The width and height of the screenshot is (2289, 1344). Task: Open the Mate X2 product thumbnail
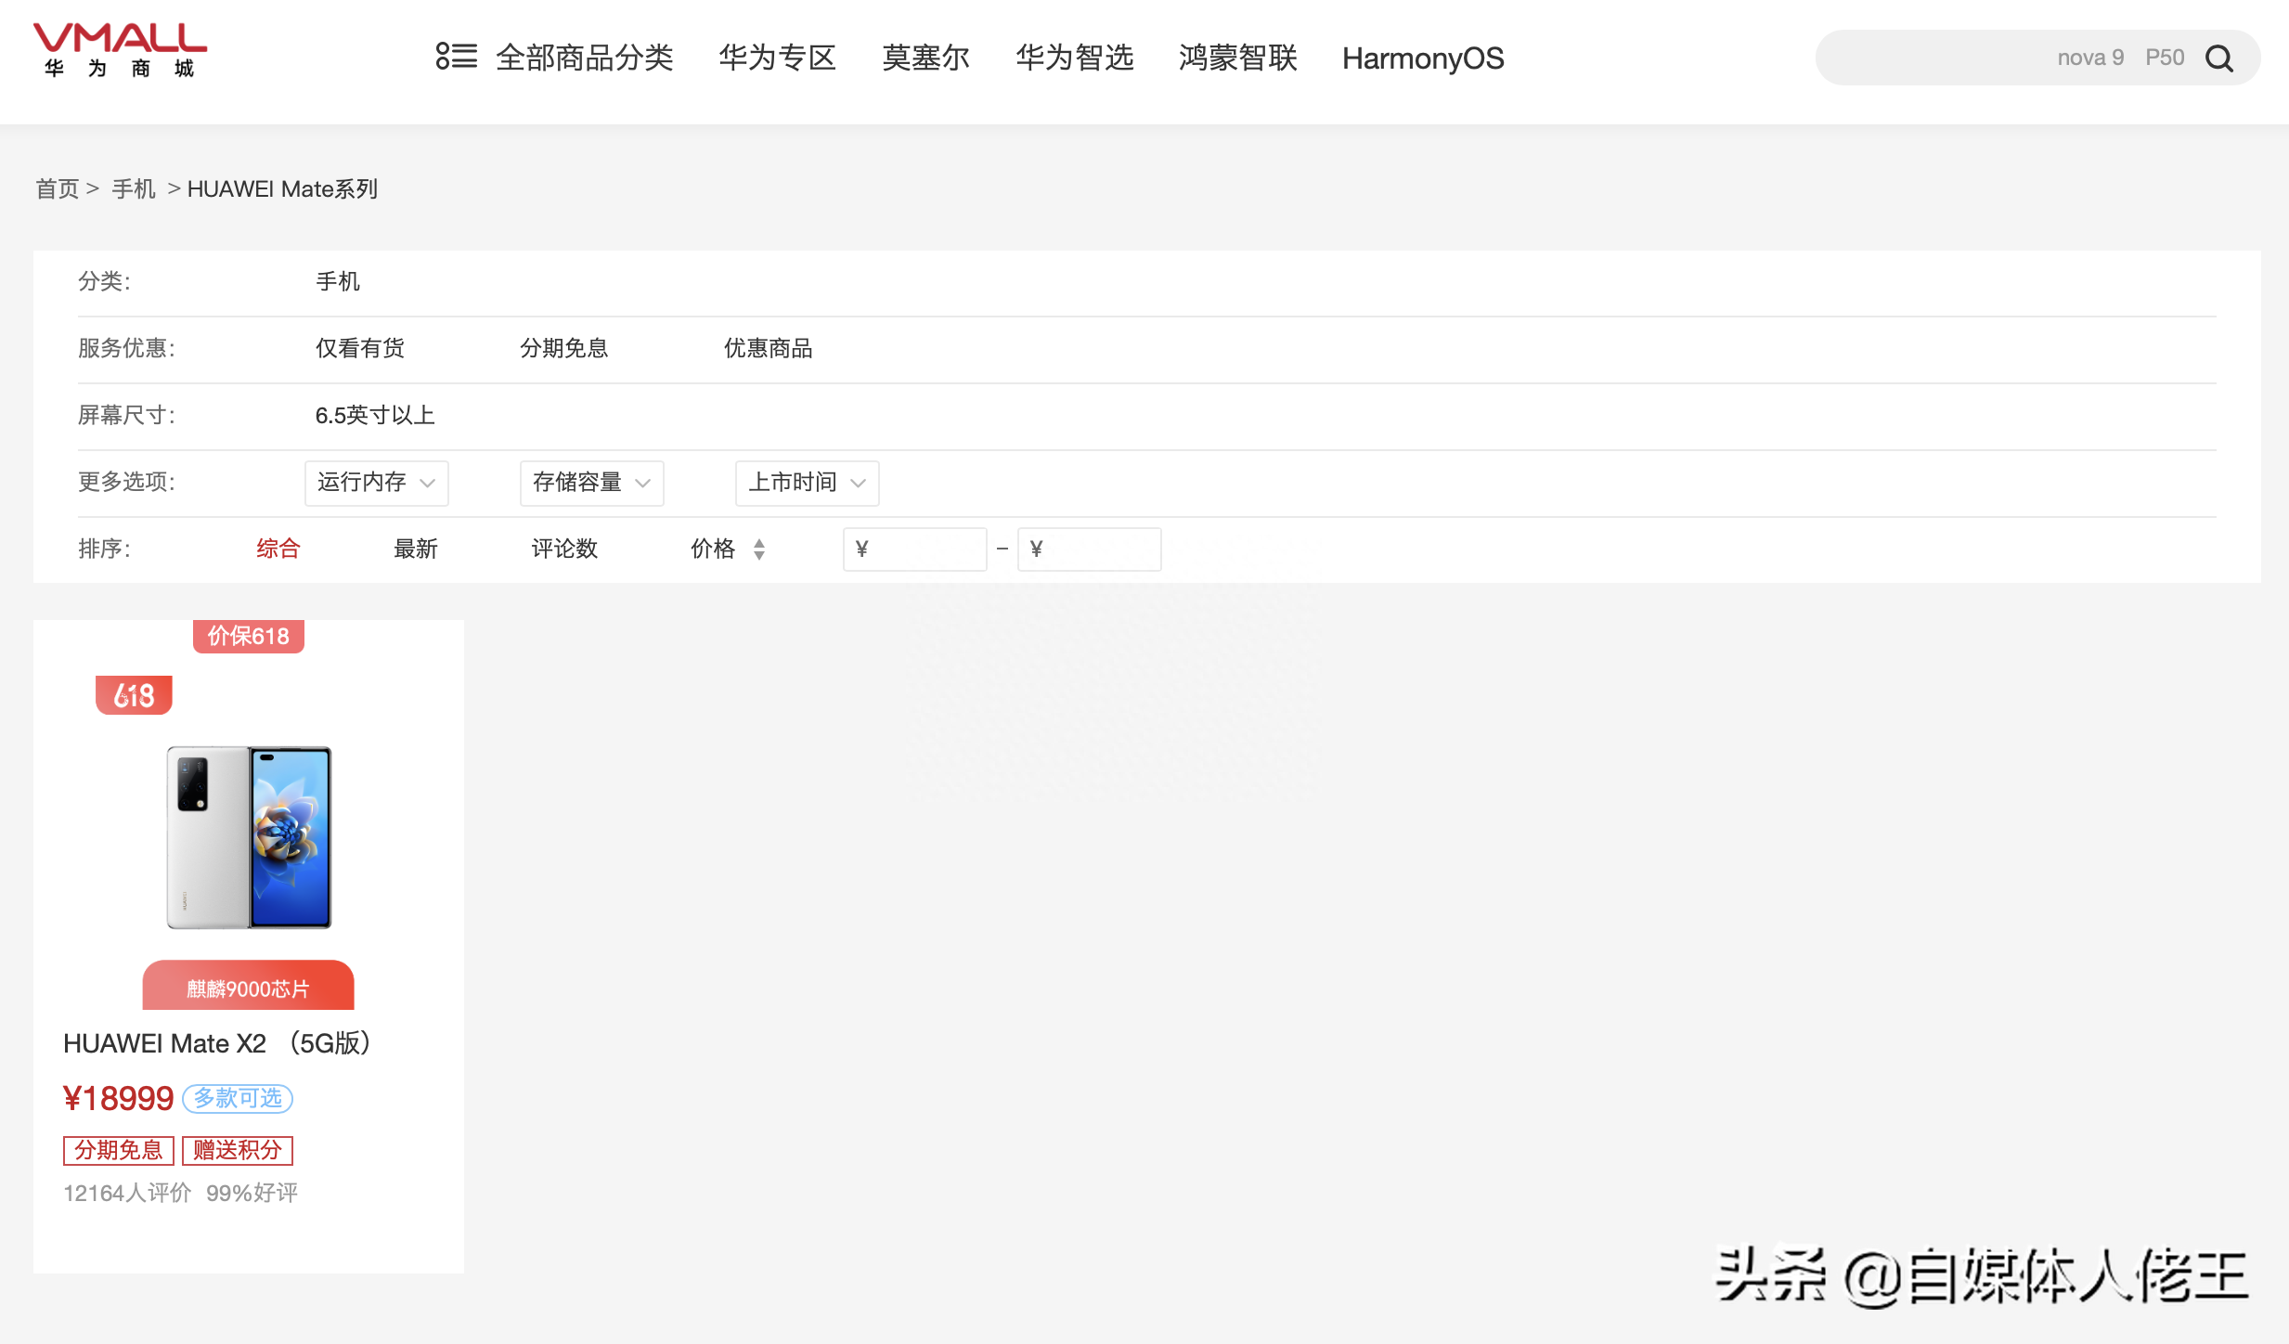click(x=249, y=837)
